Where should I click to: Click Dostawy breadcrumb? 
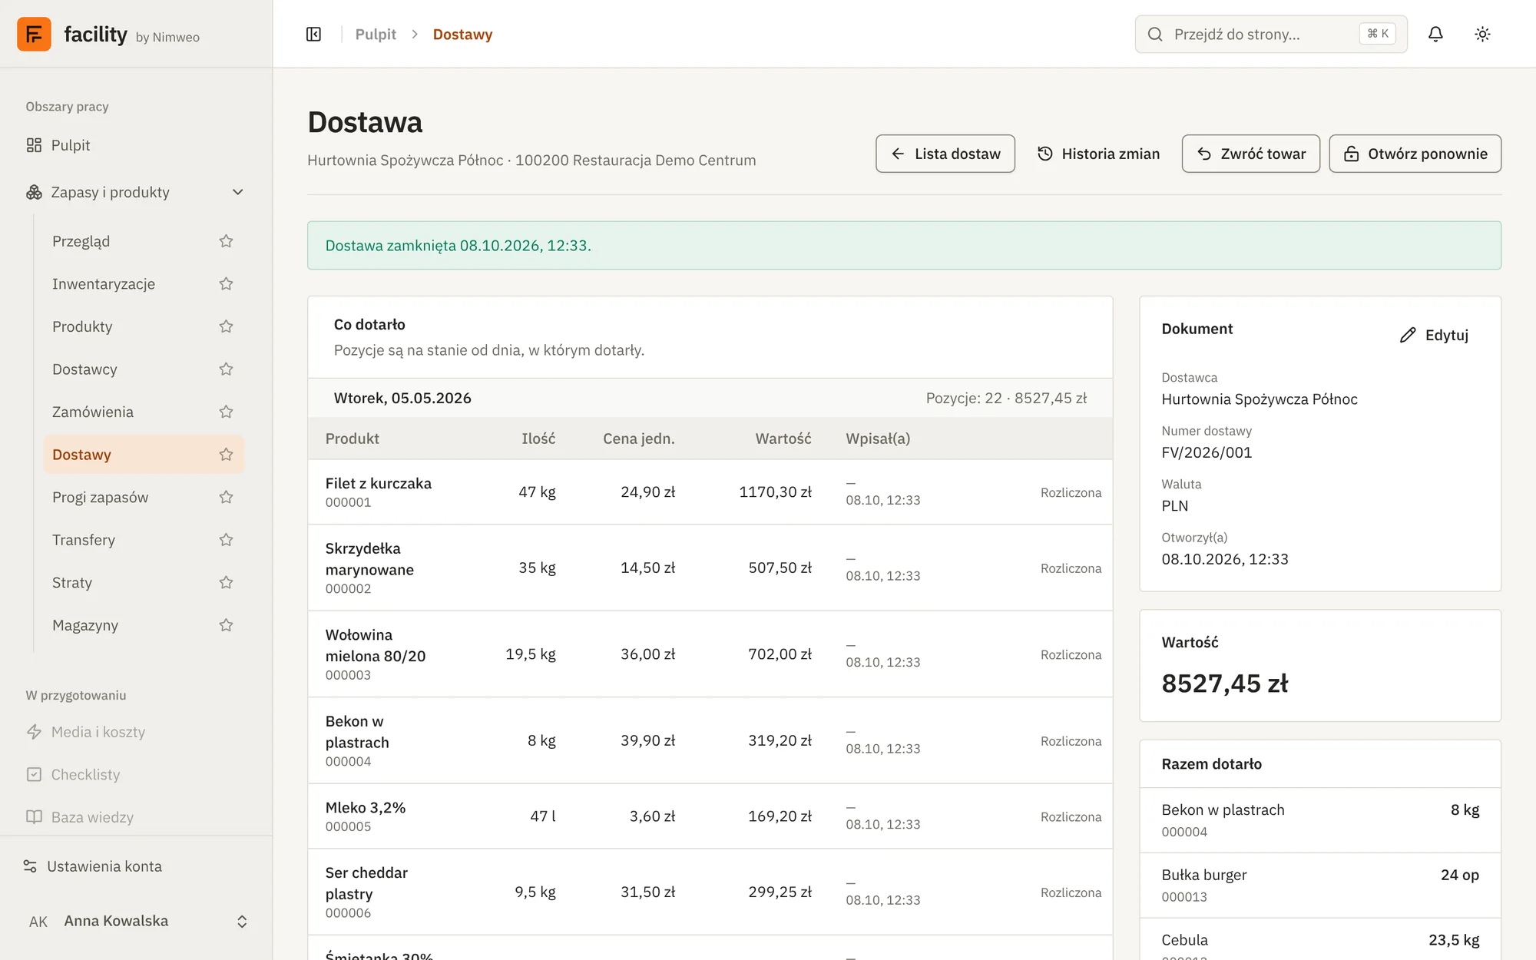(462, 34)
